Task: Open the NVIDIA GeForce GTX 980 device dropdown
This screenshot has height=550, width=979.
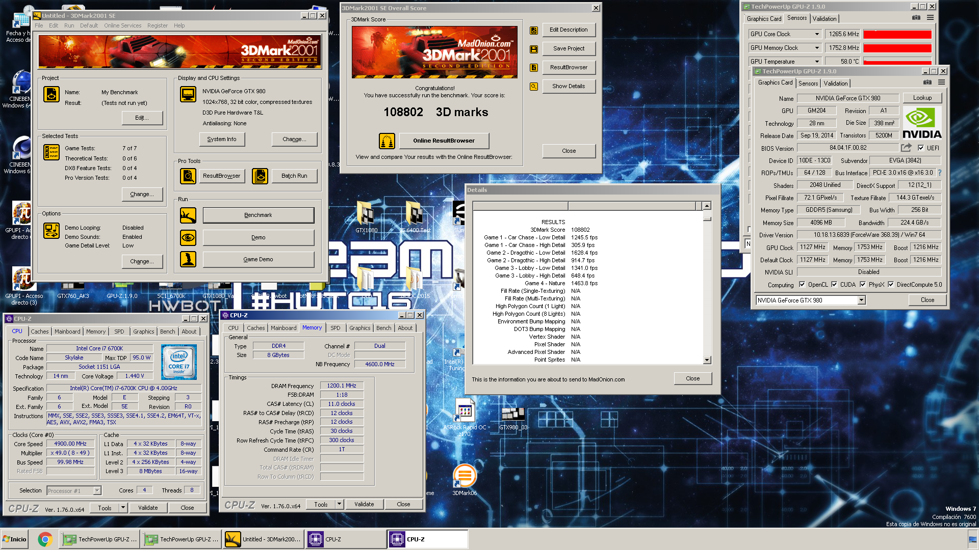Action: click(861, 300)
